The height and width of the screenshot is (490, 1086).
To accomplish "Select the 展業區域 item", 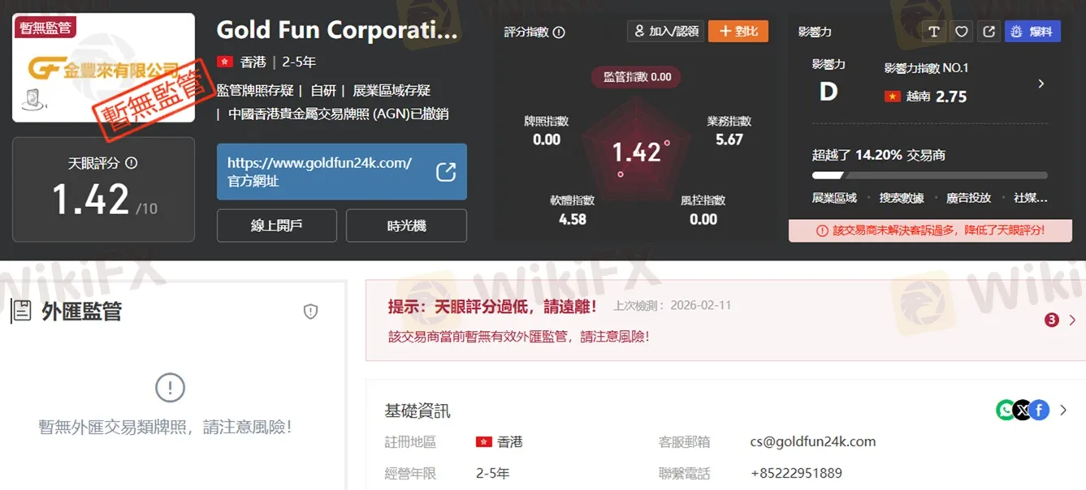I will (x=833, y=197).
